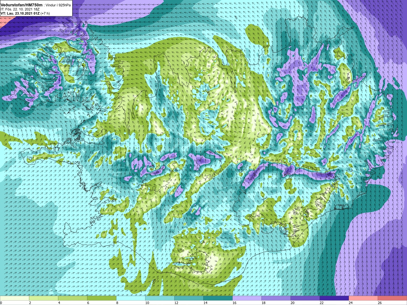Viewport: 407px width, 305px height.
Task: Select the 24–26 light pink legend swatch
Action: click(363, 298)
